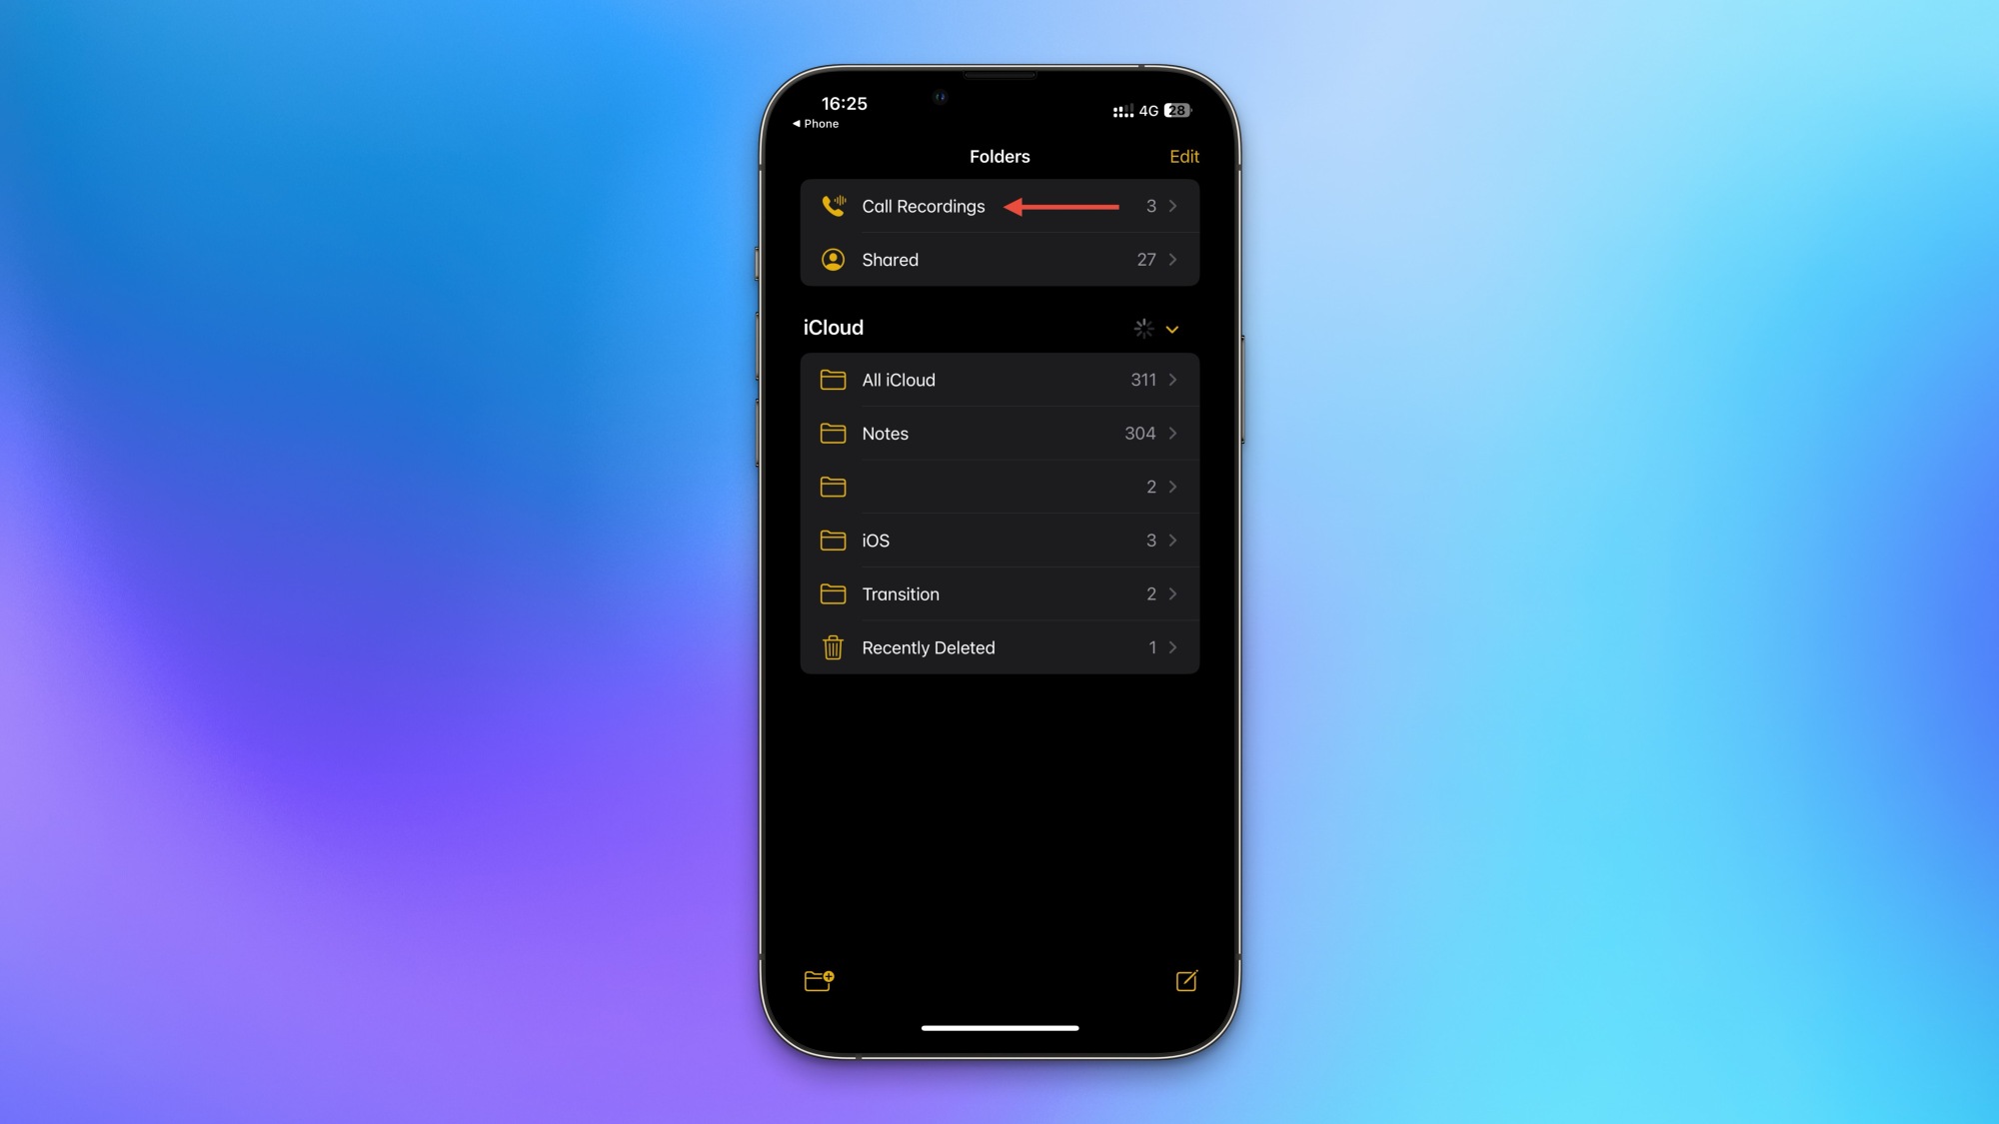Viewport: 1999px width, 1124px height.
Task: Open the Shared folder
Action: (999, 260)
